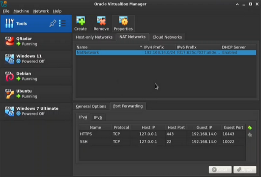Click the Guest Port column header
The image size is (261, 177).
[x=233, y=127]
